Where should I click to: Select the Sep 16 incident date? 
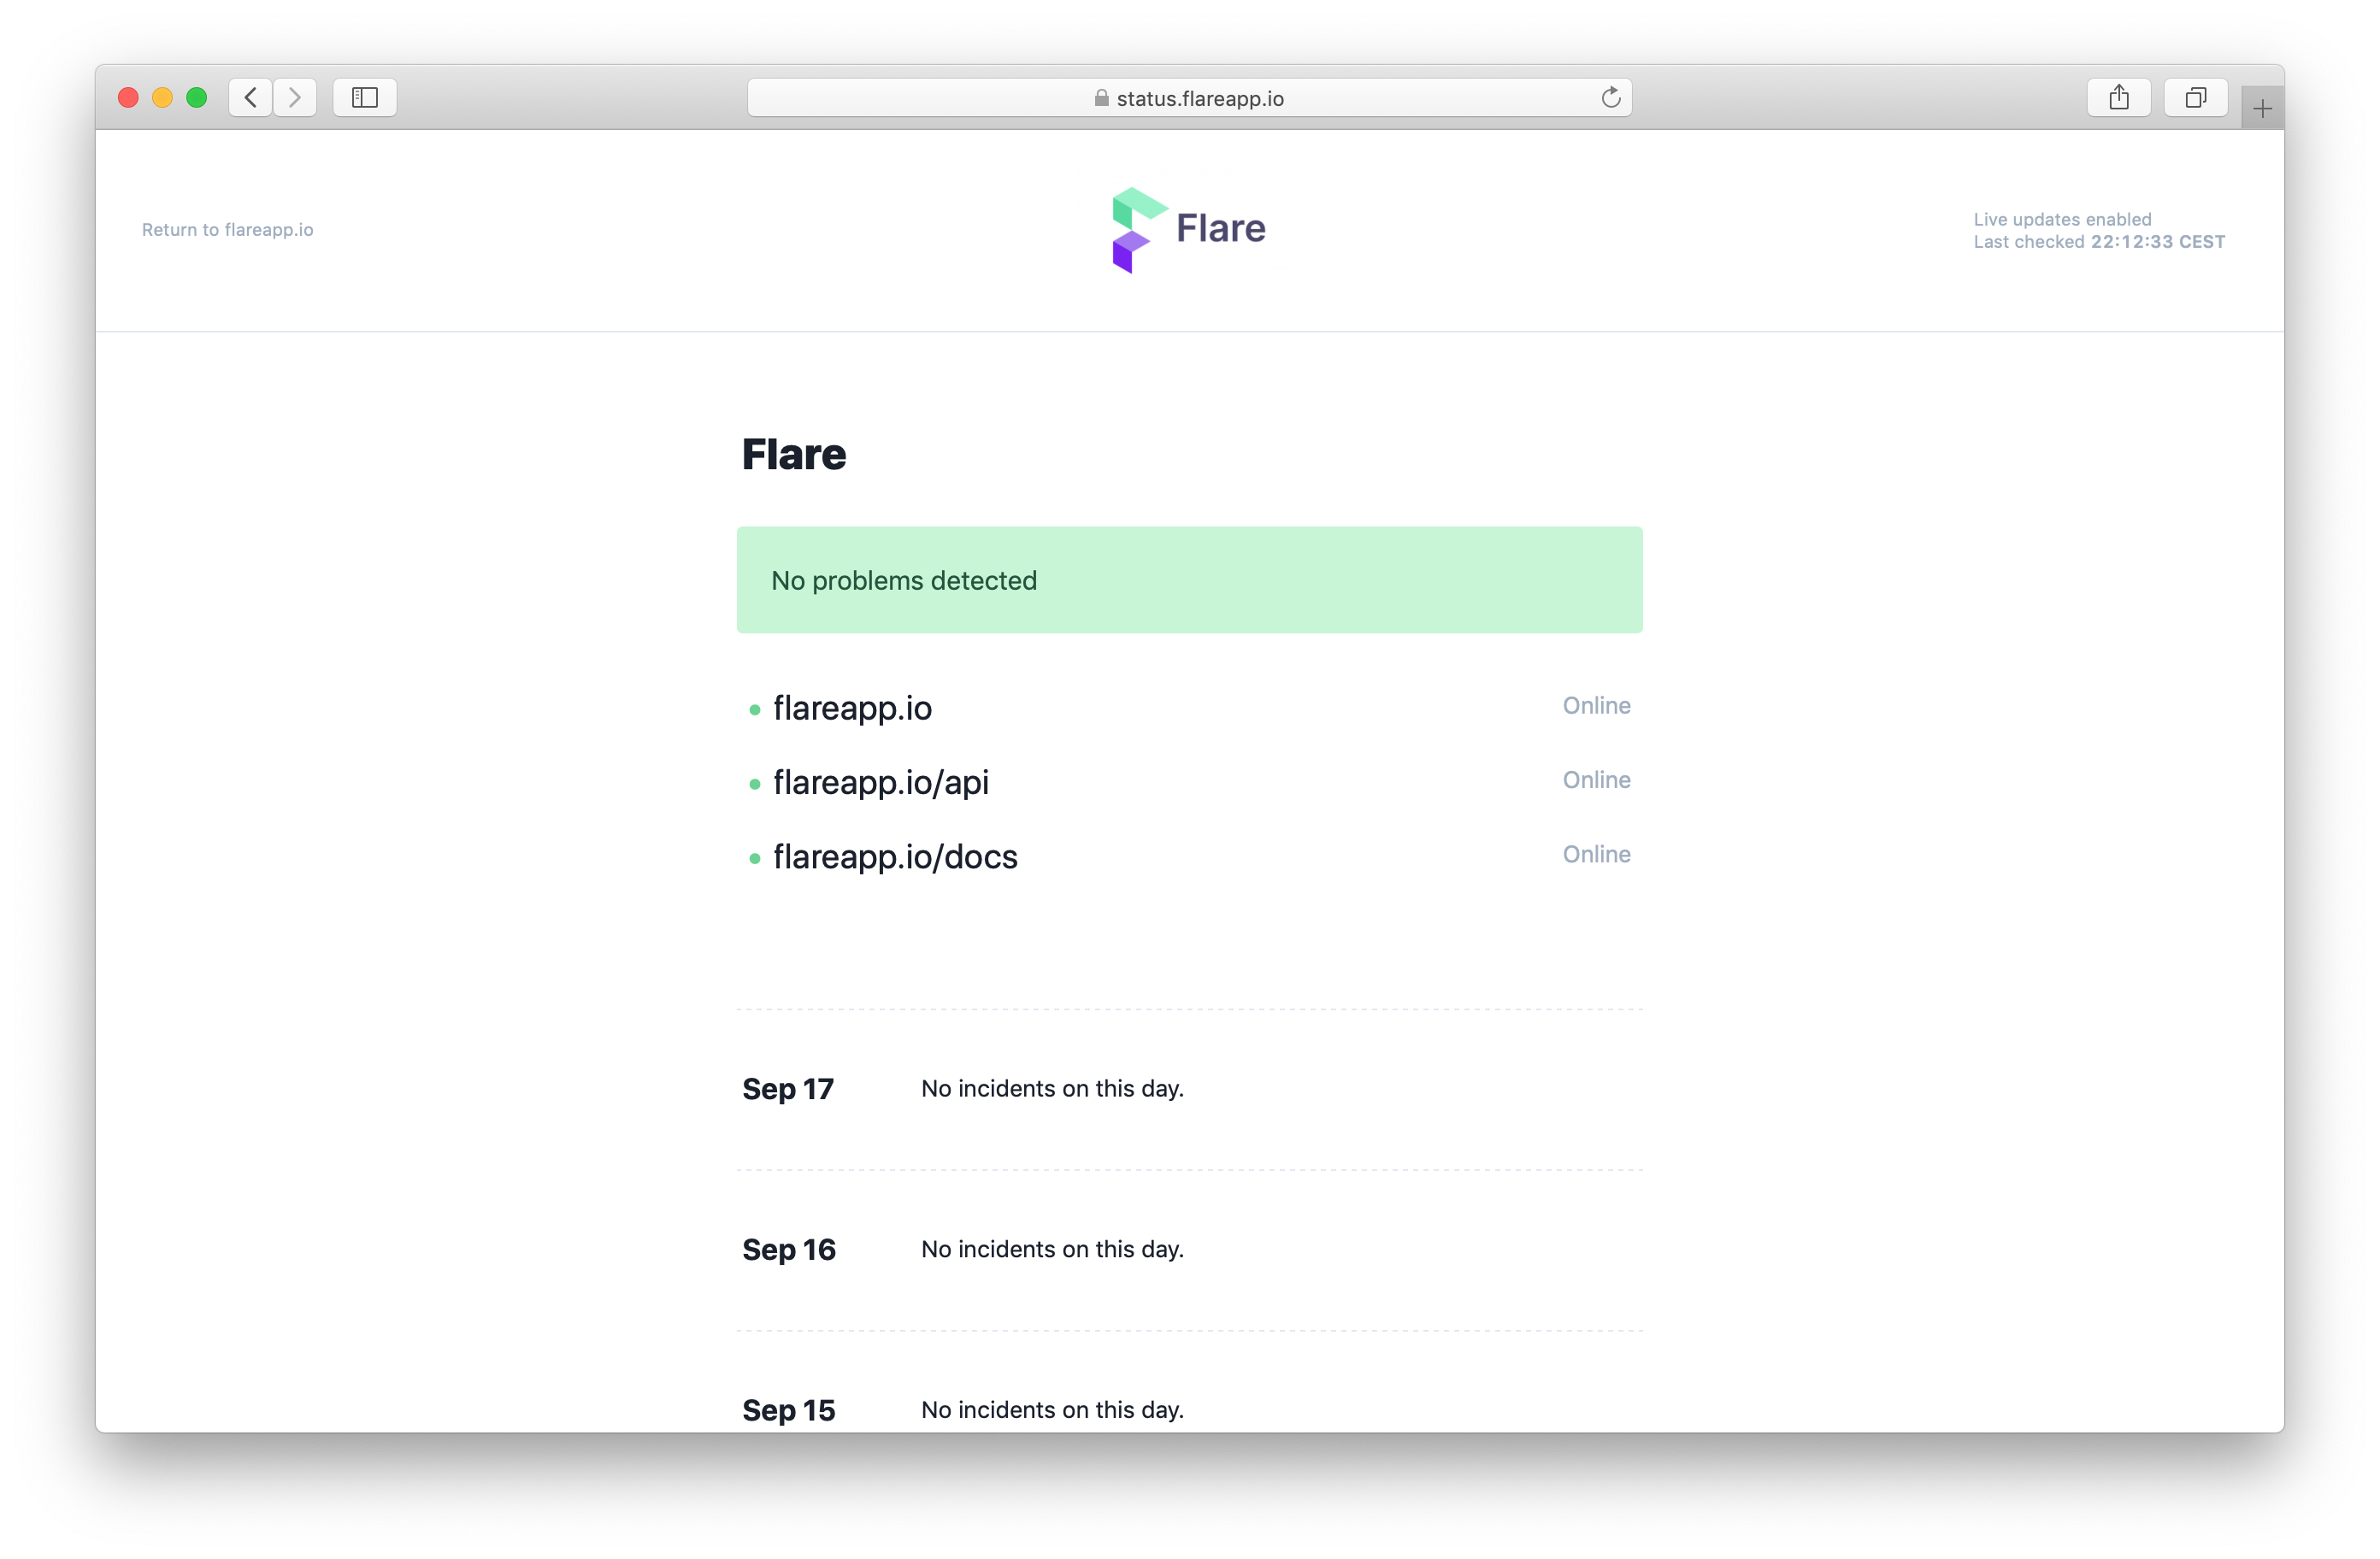789,1250
